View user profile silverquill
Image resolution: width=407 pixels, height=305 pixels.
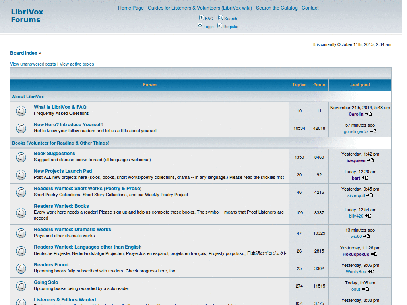tap(356, 195)
